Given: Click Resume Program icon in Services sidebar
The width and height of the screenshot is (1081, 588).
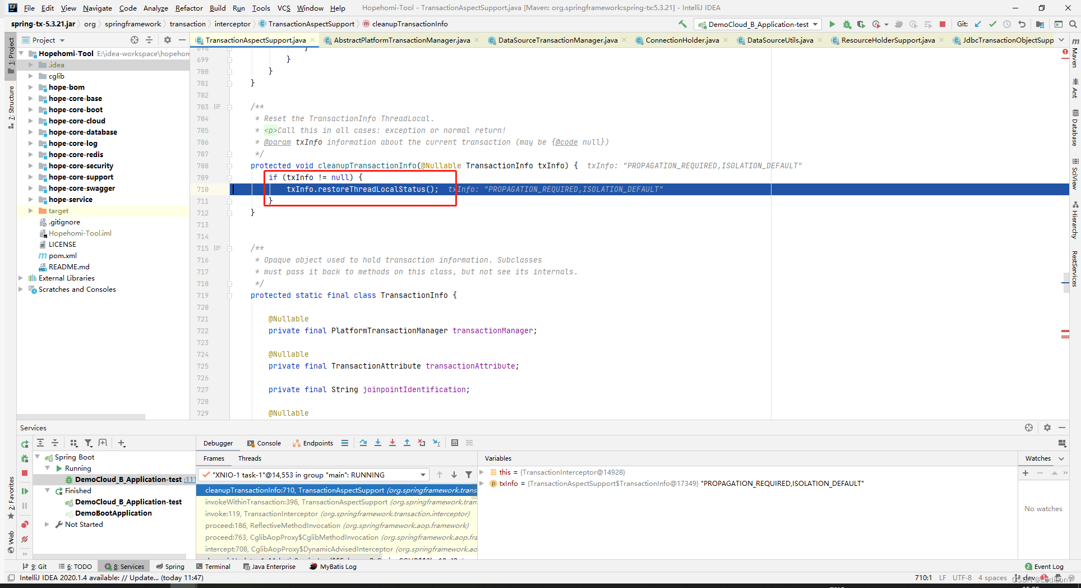Looking at the screenshot, I should [25, 491].
